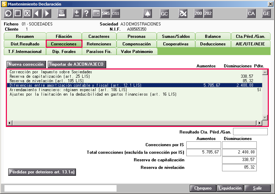Open the Deducciones tab
The height and width of the screenshot is (194, 275).
(213, 44)
